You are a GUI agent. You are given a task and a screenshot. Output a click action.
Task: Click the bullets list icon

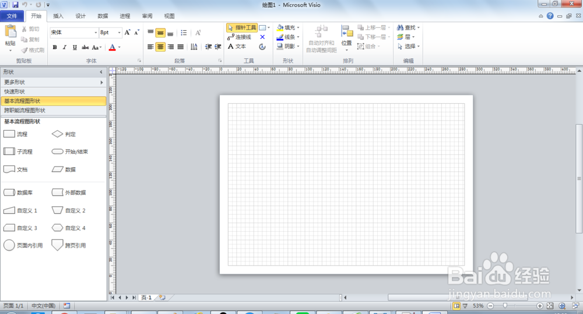click(184, 33)
